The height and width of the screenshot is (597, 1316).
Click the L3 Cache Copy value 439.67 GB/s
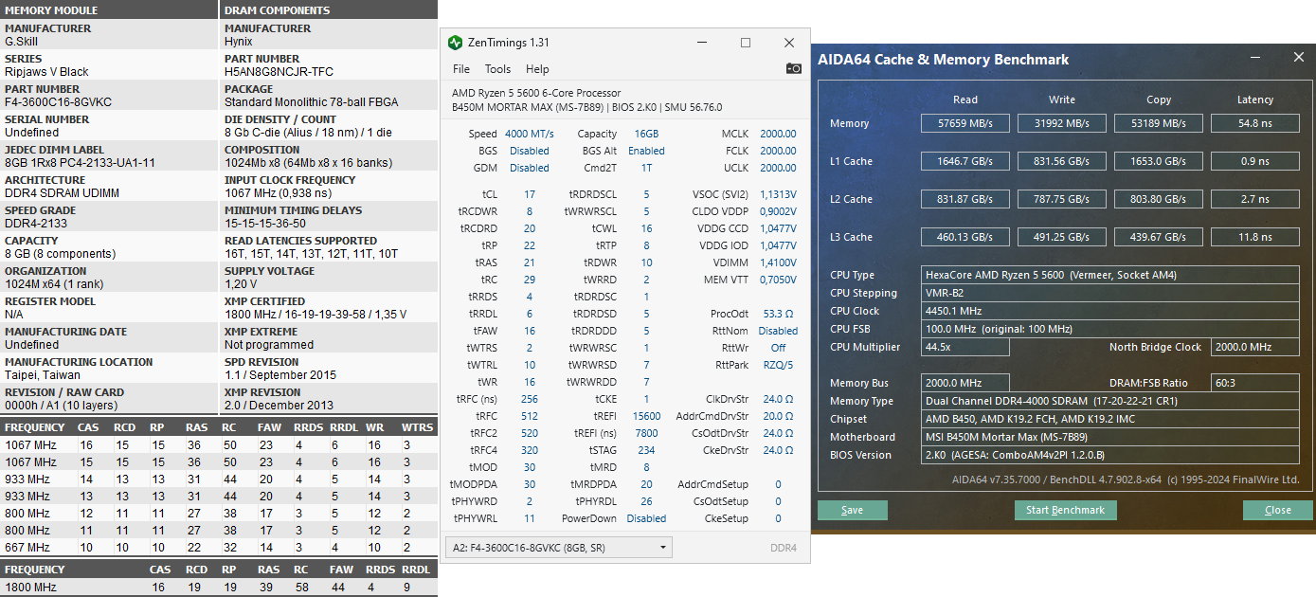click(x=1159, y=237)
